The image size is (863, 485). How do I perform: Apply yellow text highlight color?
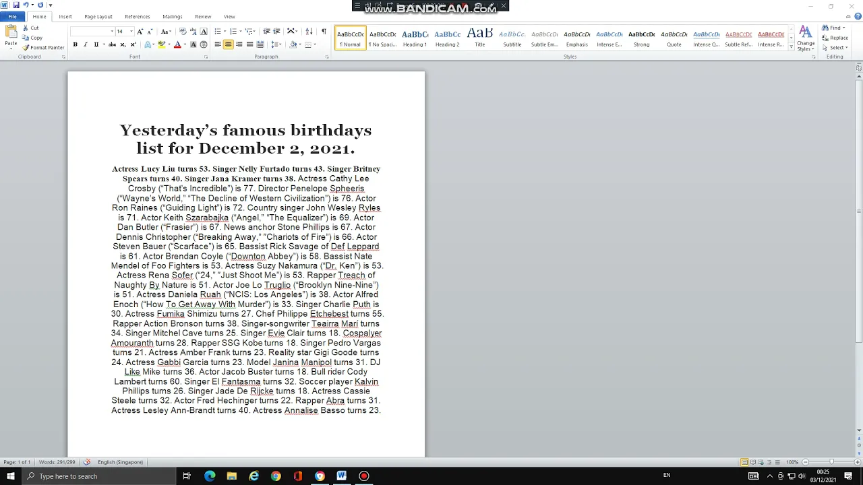[x=161, y=44]
